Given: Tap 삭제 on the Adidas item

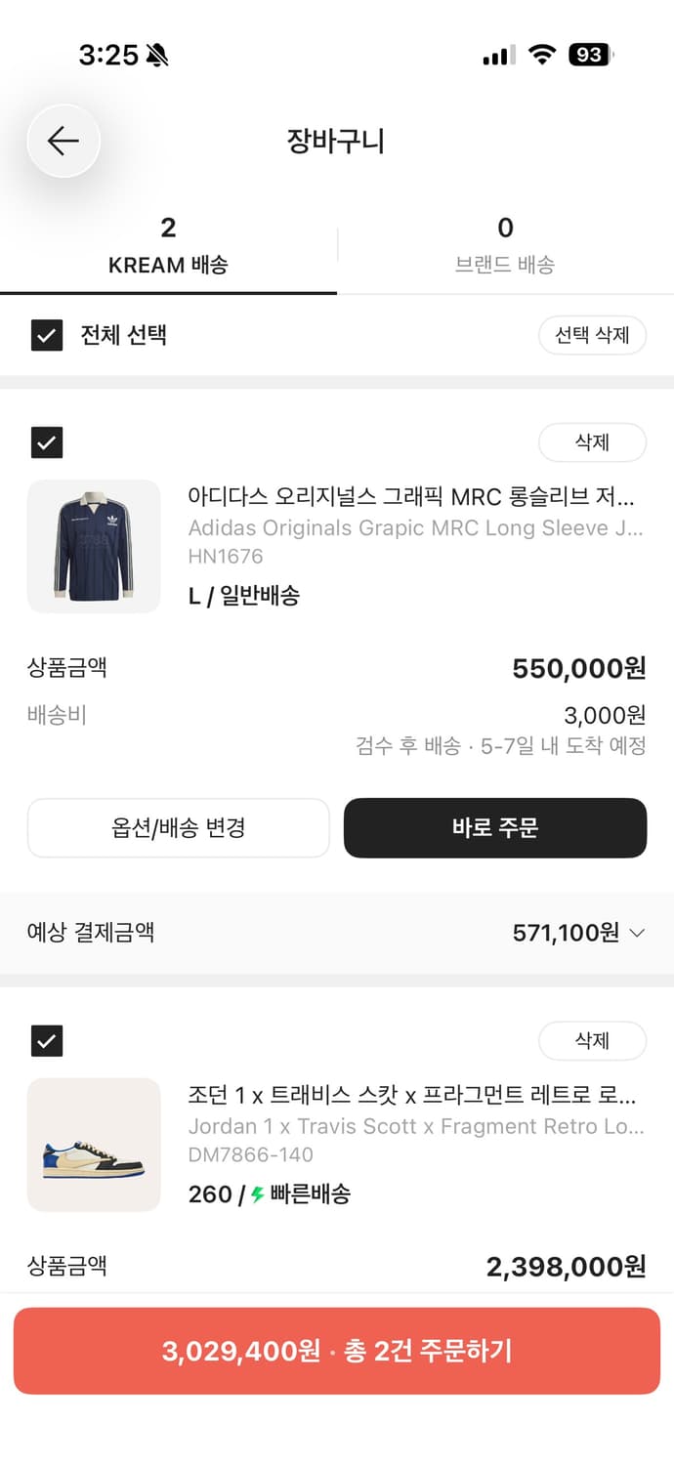Looking at the screenshot, I should click(x=592, y=442).
